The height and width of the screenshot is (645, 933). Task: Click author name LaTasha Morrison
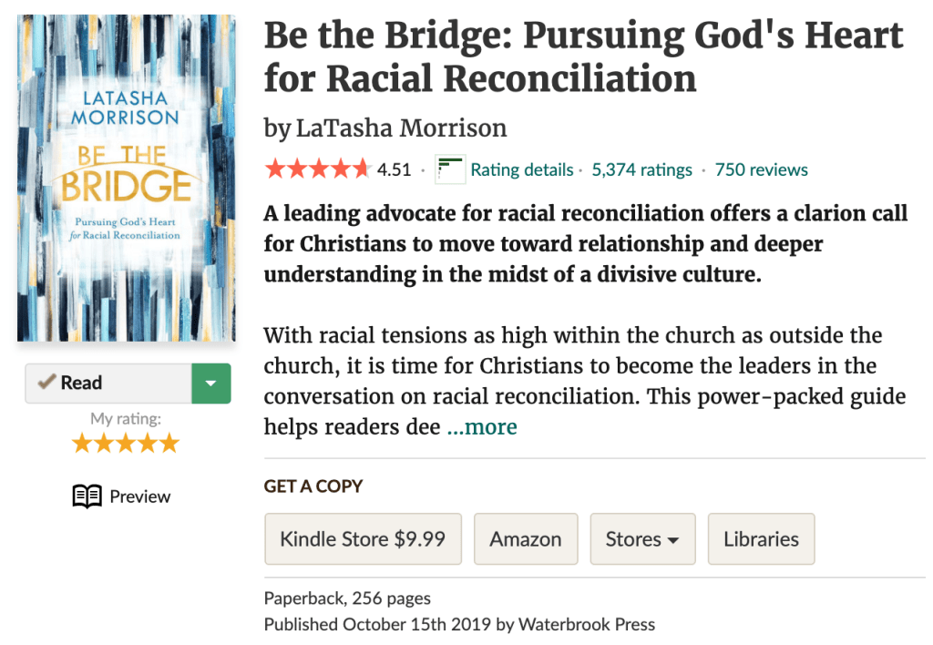401,128
